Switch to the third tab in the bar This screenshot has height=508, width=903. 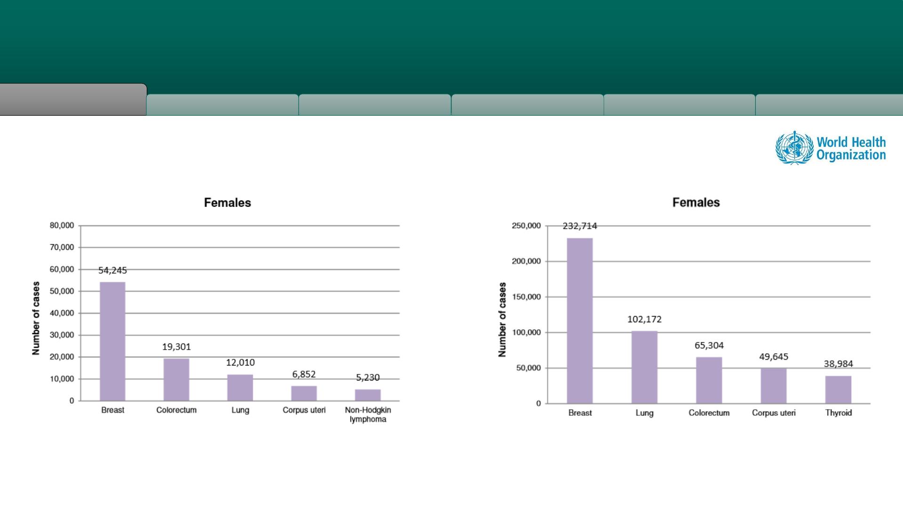pos(375,105)
